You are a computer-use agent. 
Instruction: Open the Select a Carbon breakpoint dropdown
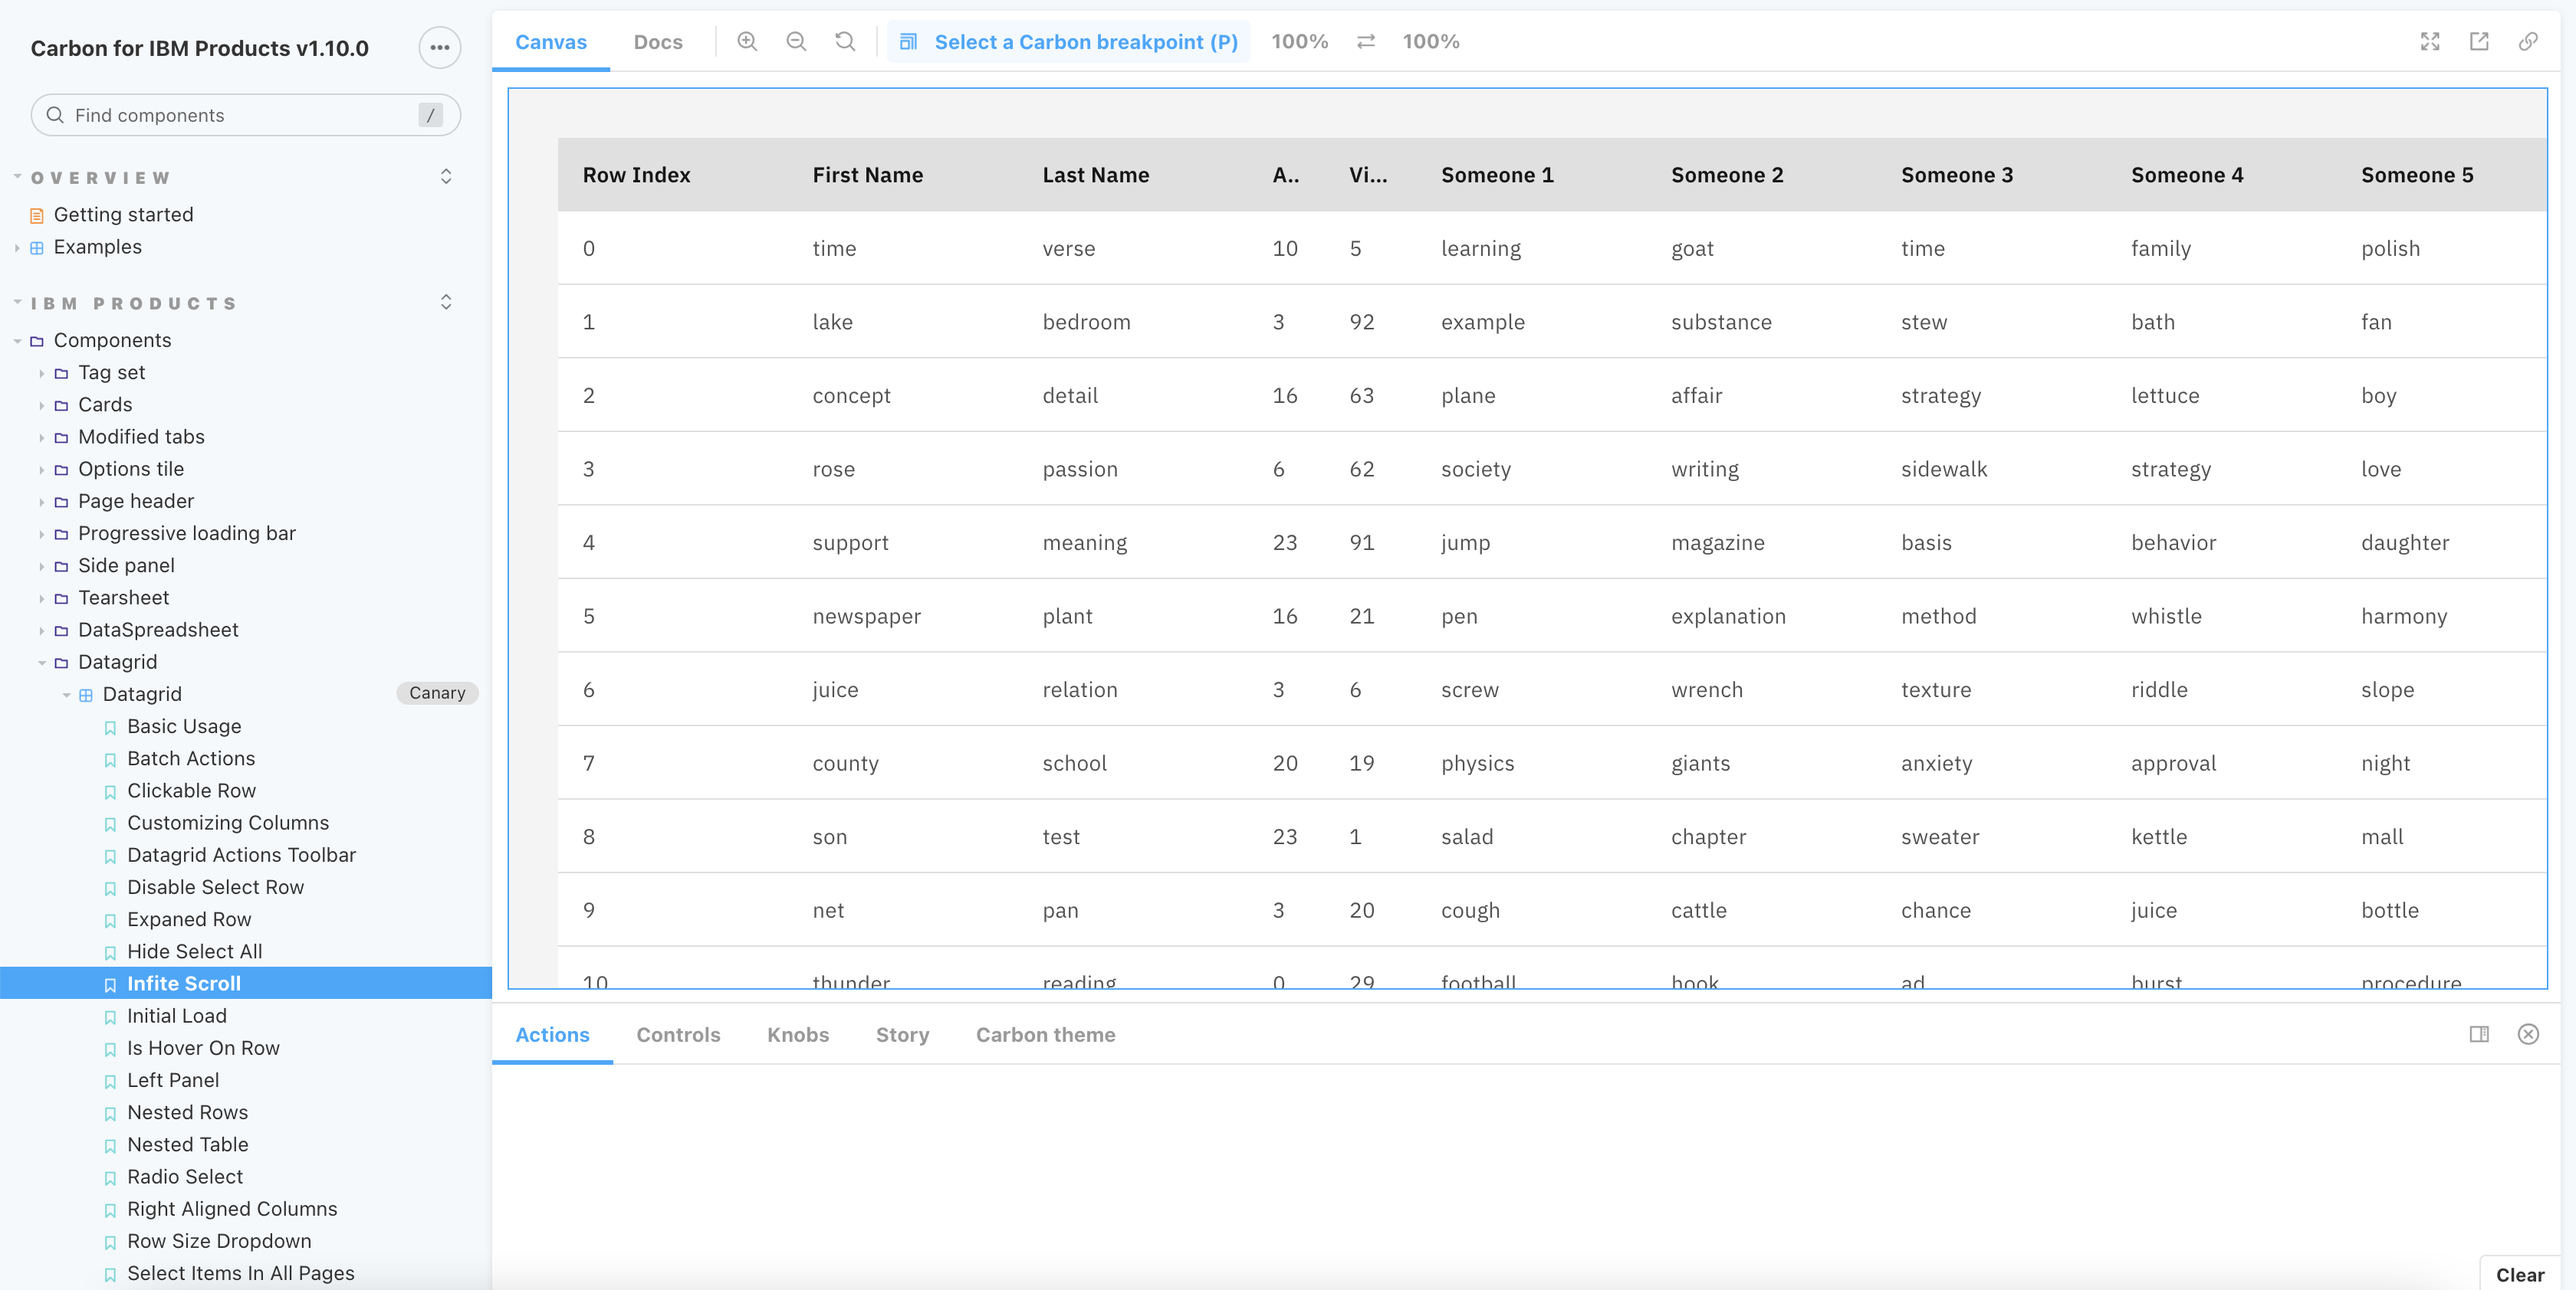(x=1068, y=42)
